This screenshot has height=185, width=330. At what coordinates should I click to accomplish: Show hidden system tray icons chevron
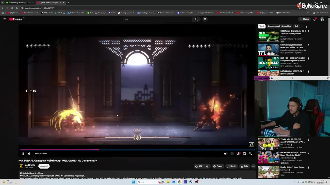(295, 182)
